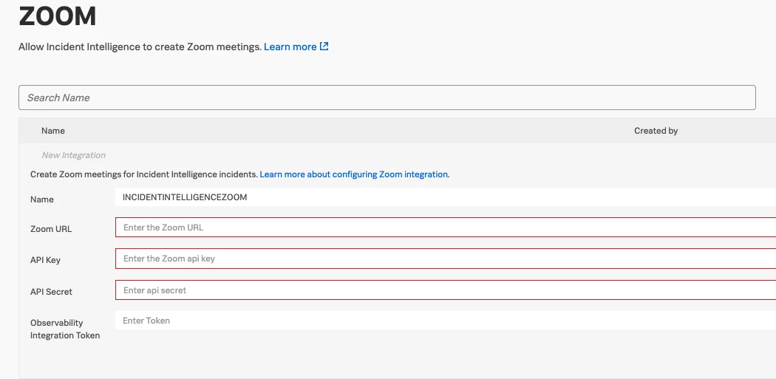Click the API Secret field label
The width and height of the screenshot is (776, 379).
pos(51,291)
